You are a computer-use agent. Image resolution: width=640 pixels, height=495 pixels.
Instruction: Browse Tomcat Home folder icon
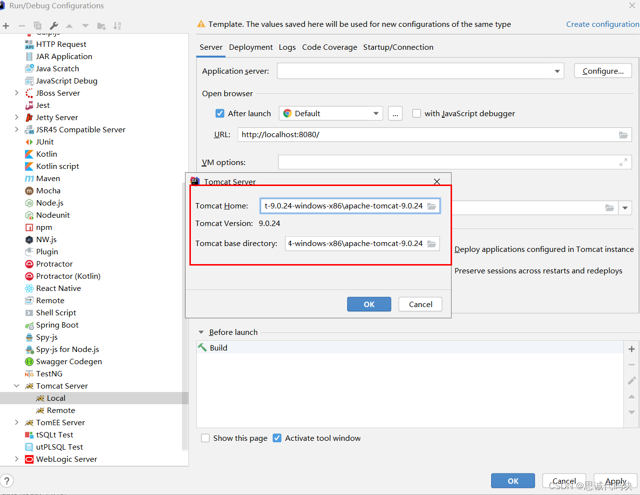point(432,206)
